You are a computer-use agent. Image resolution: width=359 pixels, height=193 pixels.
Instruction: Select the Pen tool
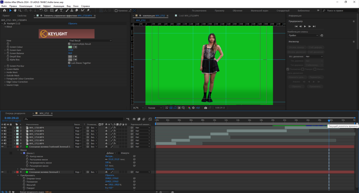click(56, 10)
